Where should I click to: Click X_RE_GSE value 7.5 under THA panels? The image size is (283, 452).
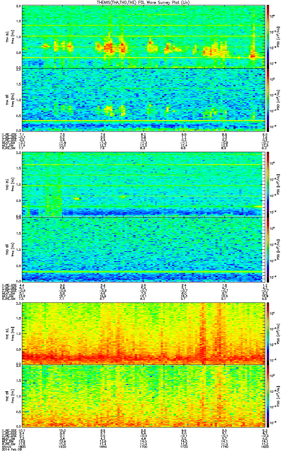63,134
